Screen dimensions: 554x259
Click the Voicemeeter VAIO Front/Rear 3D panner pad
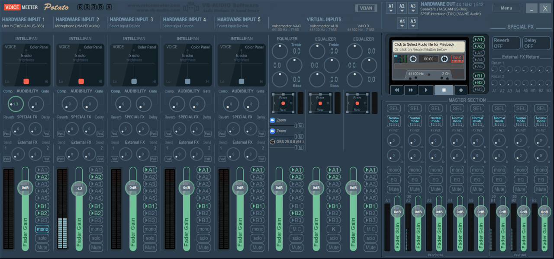pyautogui.click(x=283, y=103)
